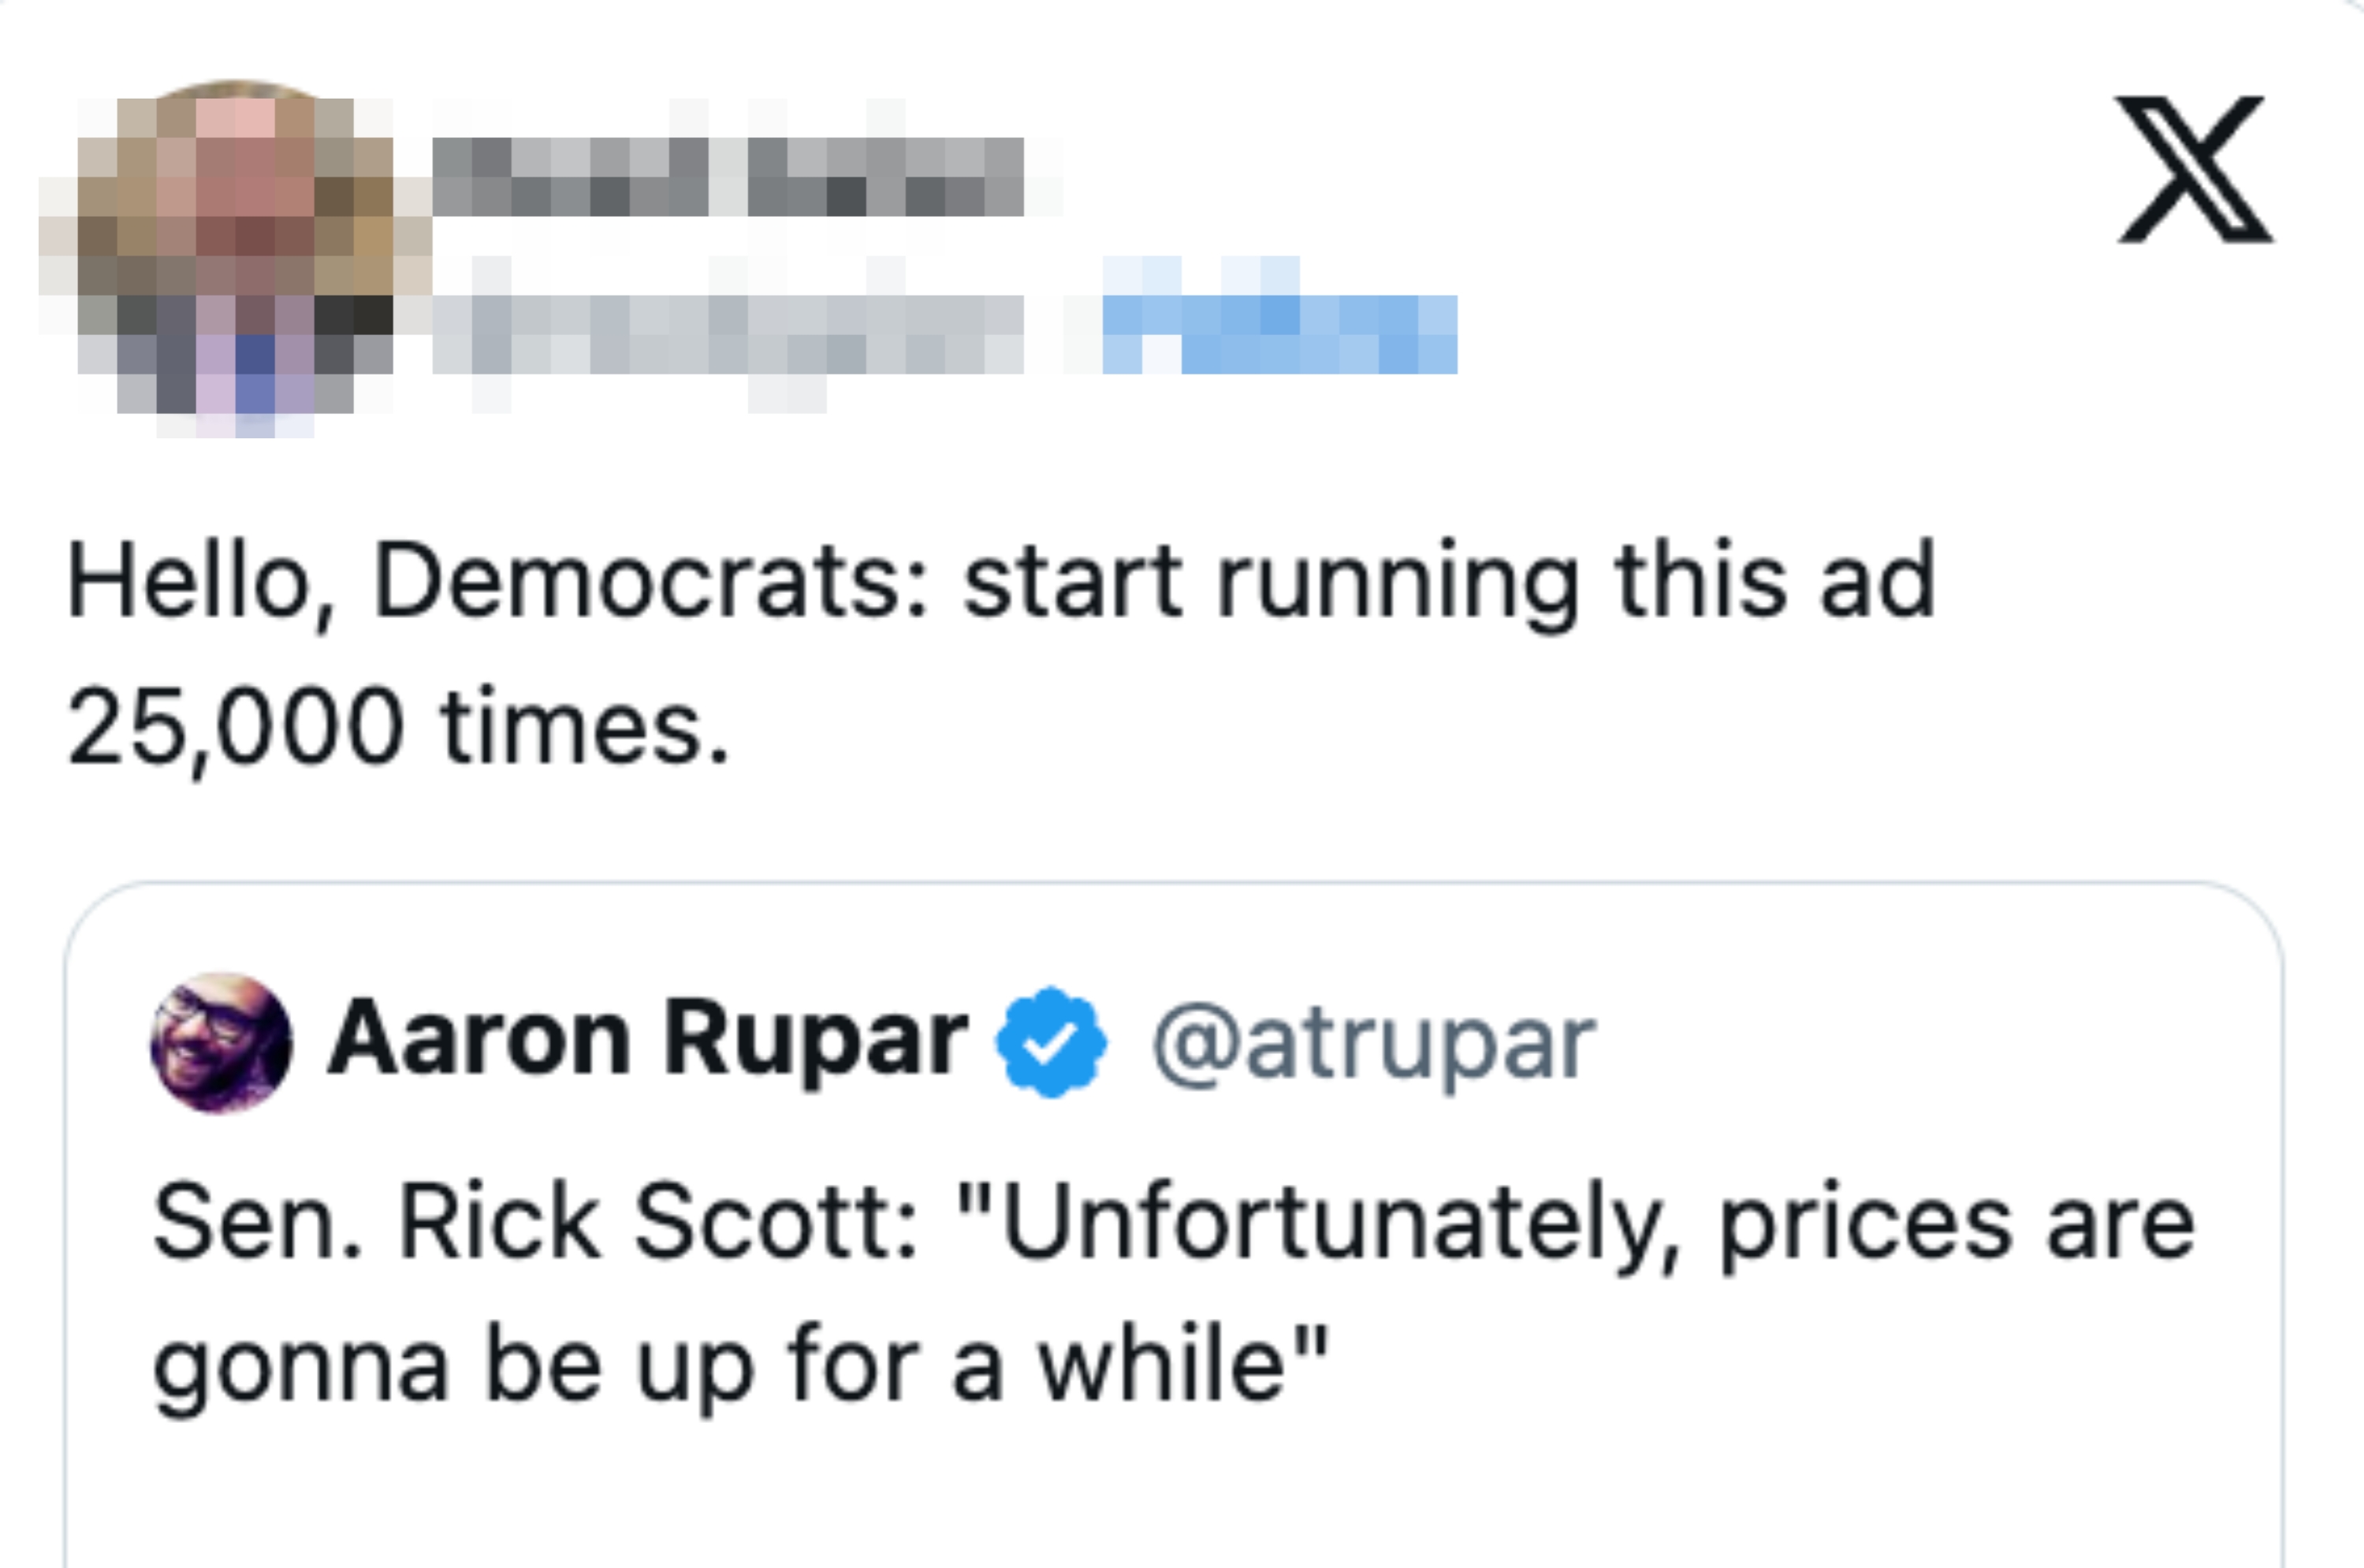Click the "gonna be up" text
Viewport: 2364px width, 1568px height.
pyautogui.click(x=452, y=1365)
